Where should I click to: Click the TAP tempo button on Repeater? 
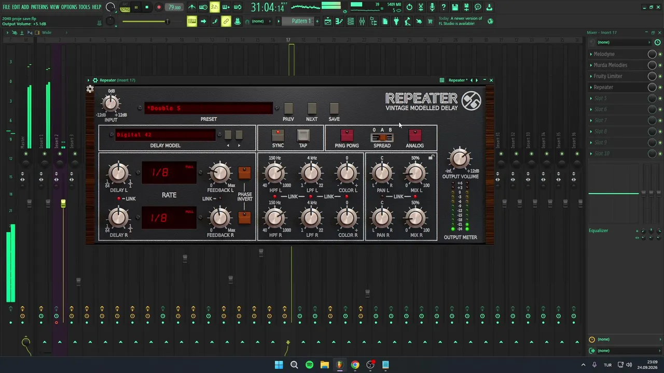pos(303,135)
